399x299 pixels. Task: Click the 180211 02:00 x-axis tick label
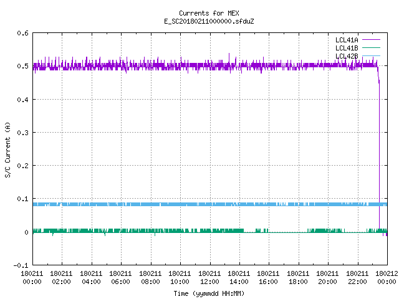[61, 278]
